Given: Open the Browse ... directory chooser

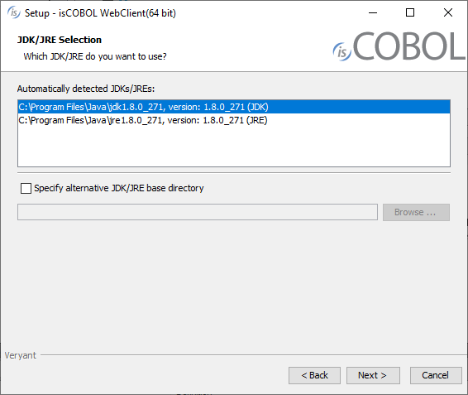Looking at the screenshot, I should (x=416, y=212).
